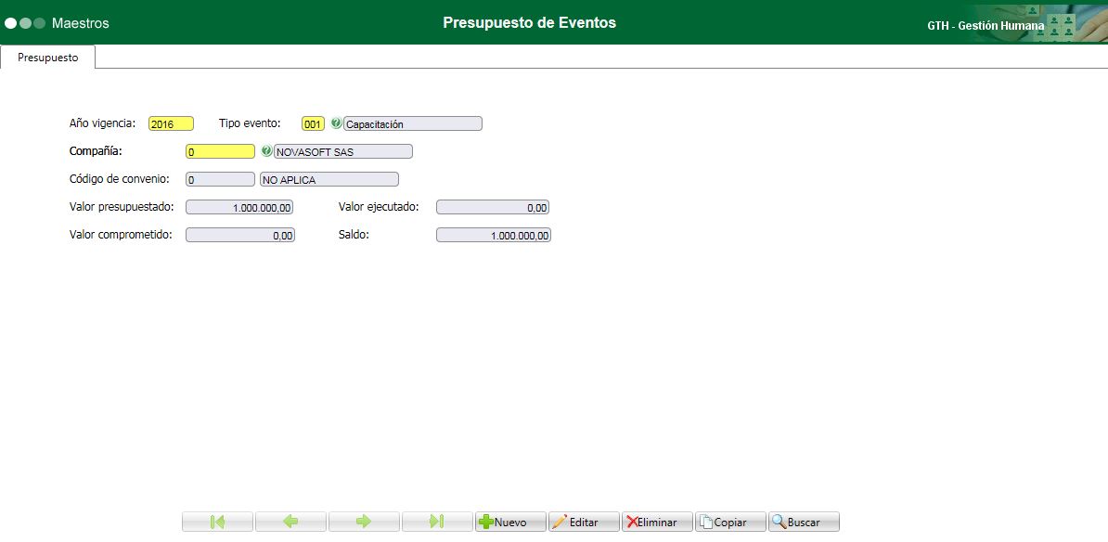The image size is (1108, 542).
Task: Select the Compañía code field
Action: click(220, 150)
